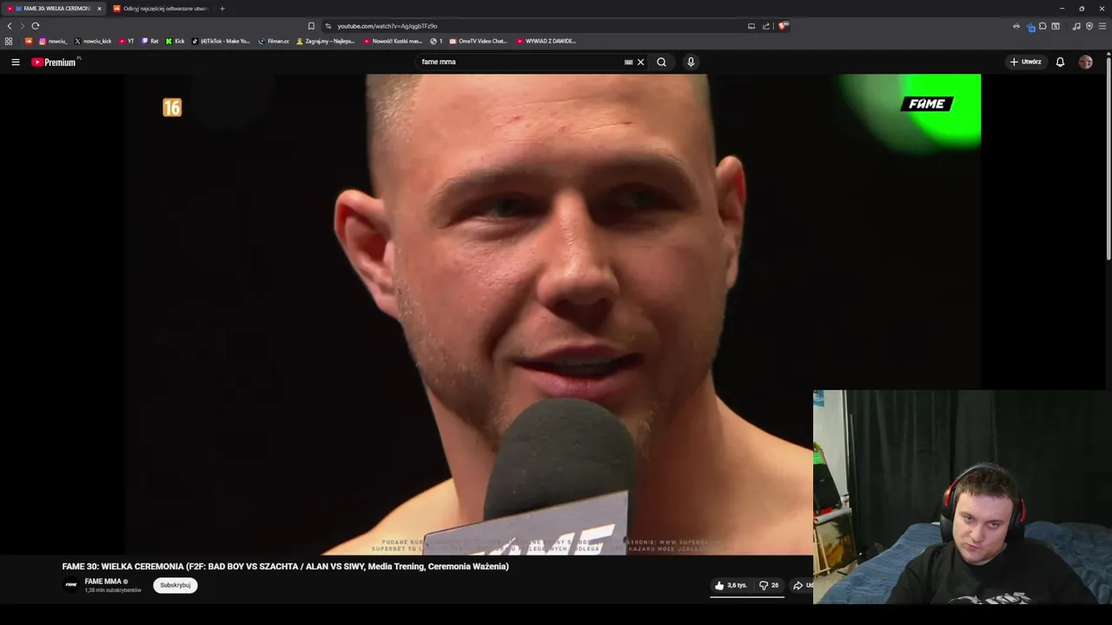This screenshot has height=625, width=1112.
Task: Open the browser VPN shield icon
Action: tap(1089, 26)
